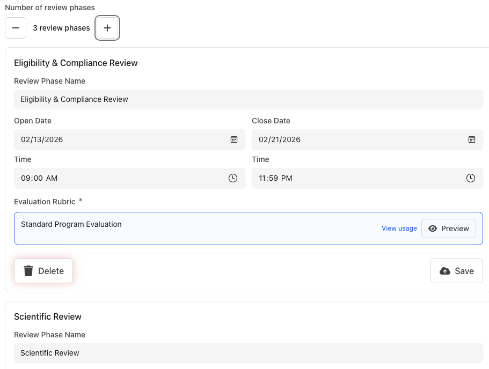Screen dimensions: 489x369
Task: Save the Eligibility & Compliance Review phase
Action: pyautogui.click(x=456, y=271)
